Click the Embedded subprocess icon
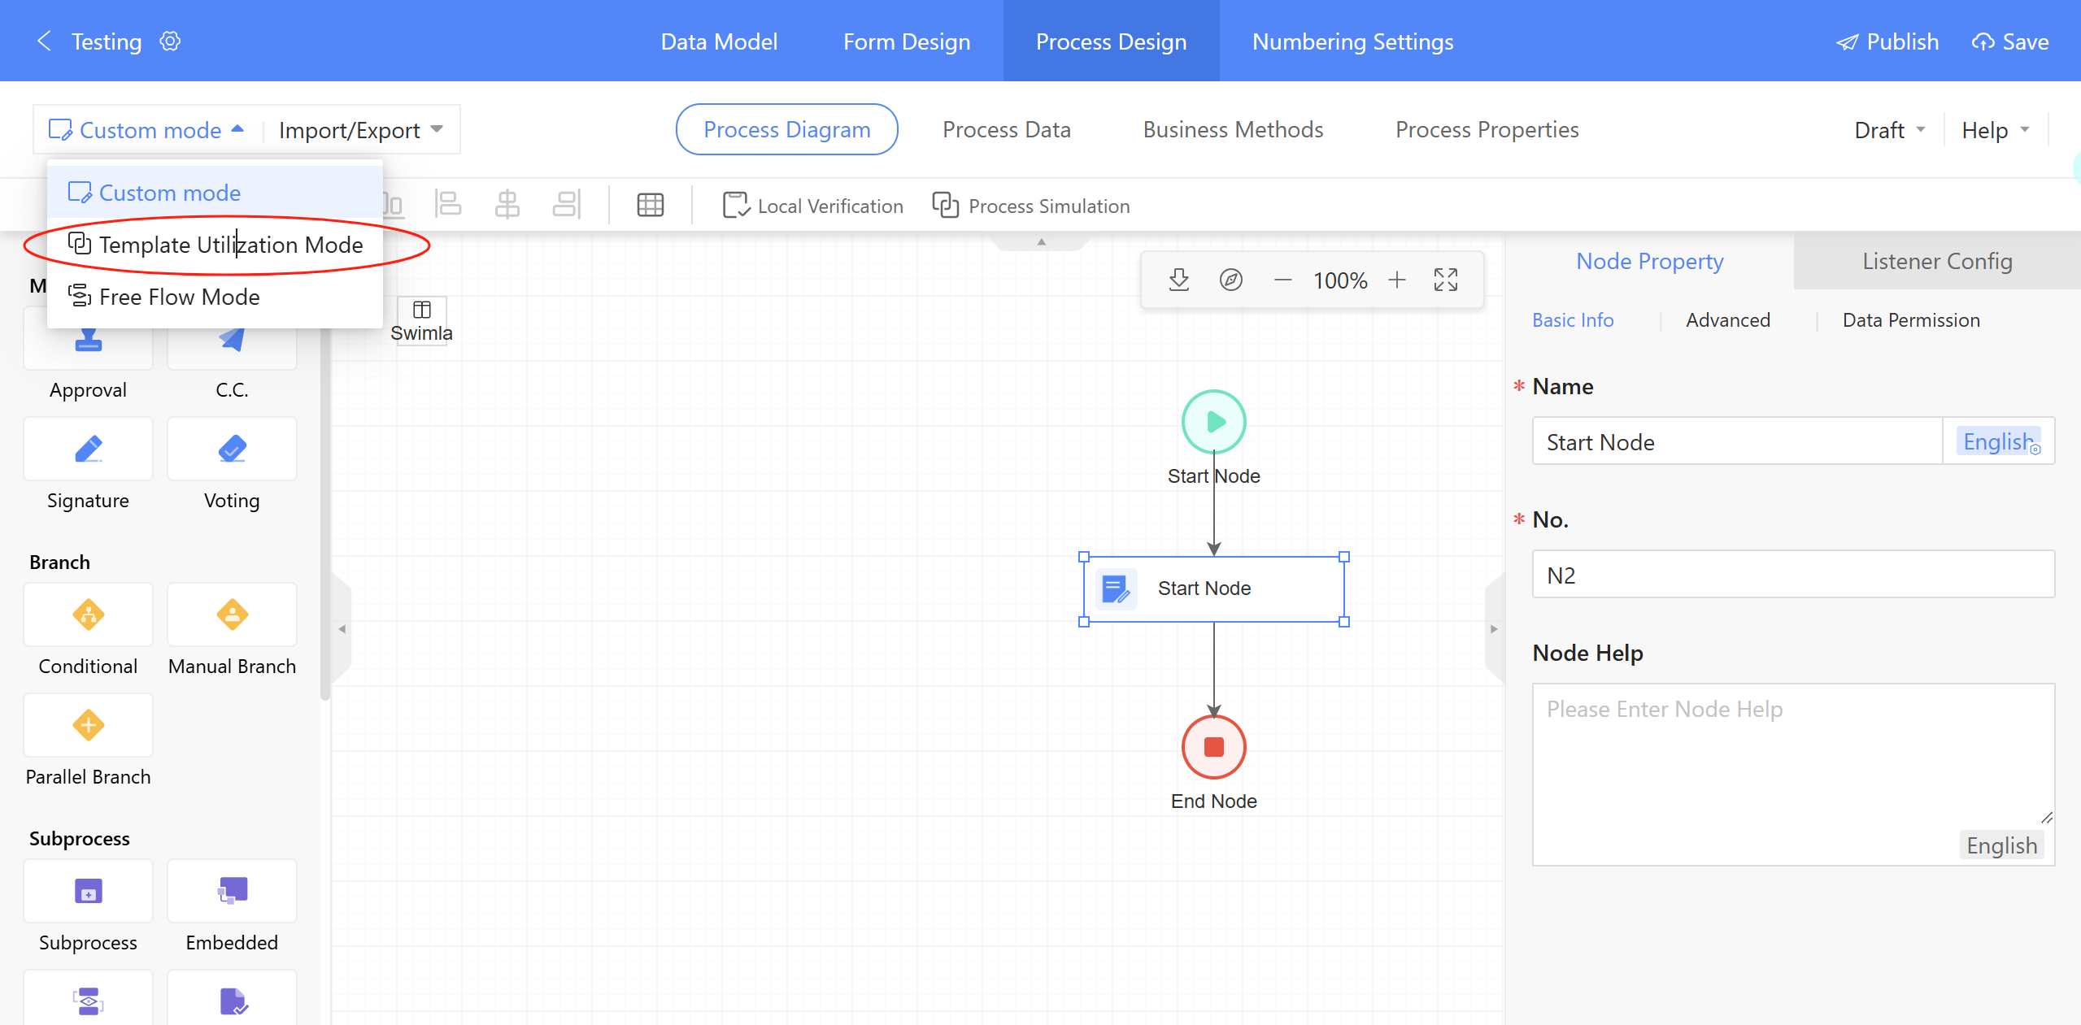2081x1025 pixels. pyautogui.click(x=232, y=892)
